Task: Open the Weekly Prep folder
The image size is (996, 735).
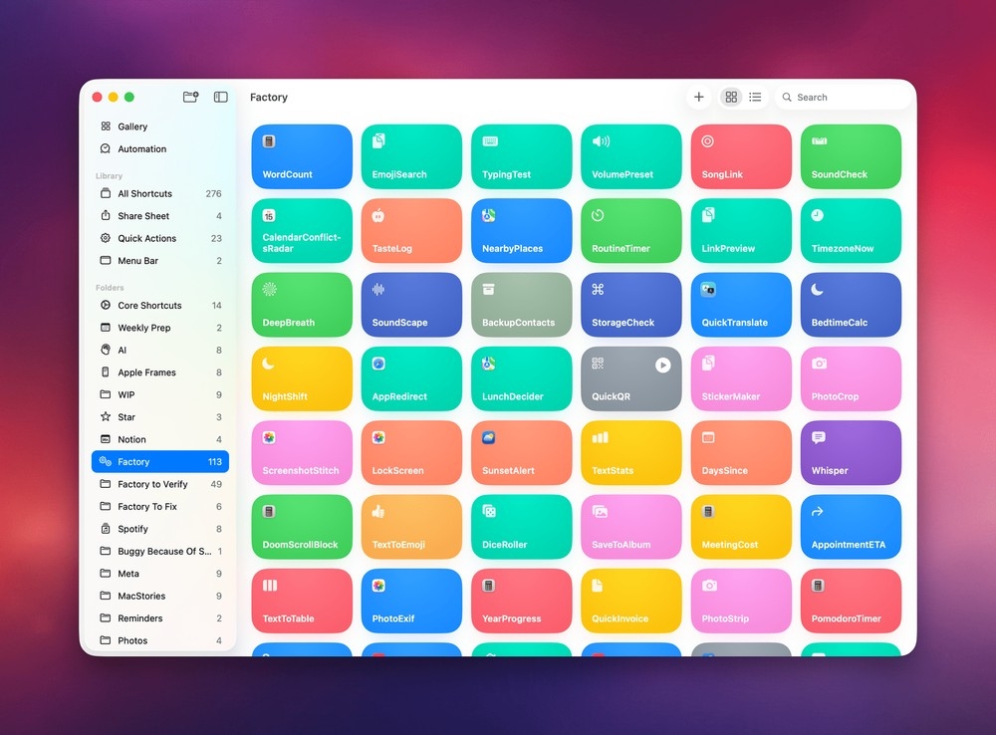Action: coord(160,328)
